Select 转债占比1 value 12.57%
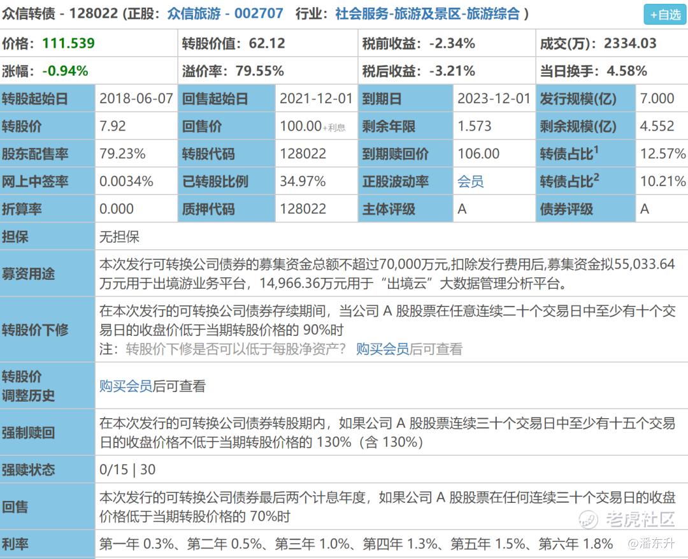688x559 pixels. coord(663,154)
